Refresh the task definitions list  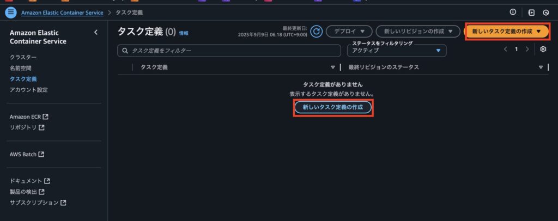316,31
